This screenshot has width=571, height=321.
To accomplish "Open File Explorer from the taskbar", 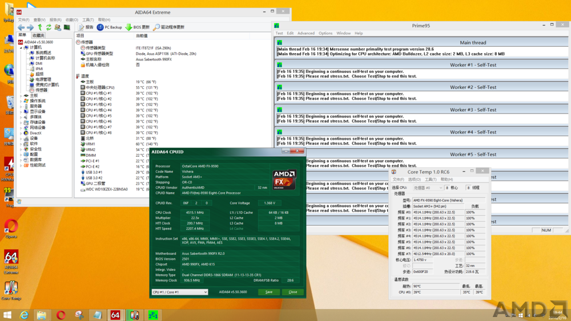I will 42,315.
